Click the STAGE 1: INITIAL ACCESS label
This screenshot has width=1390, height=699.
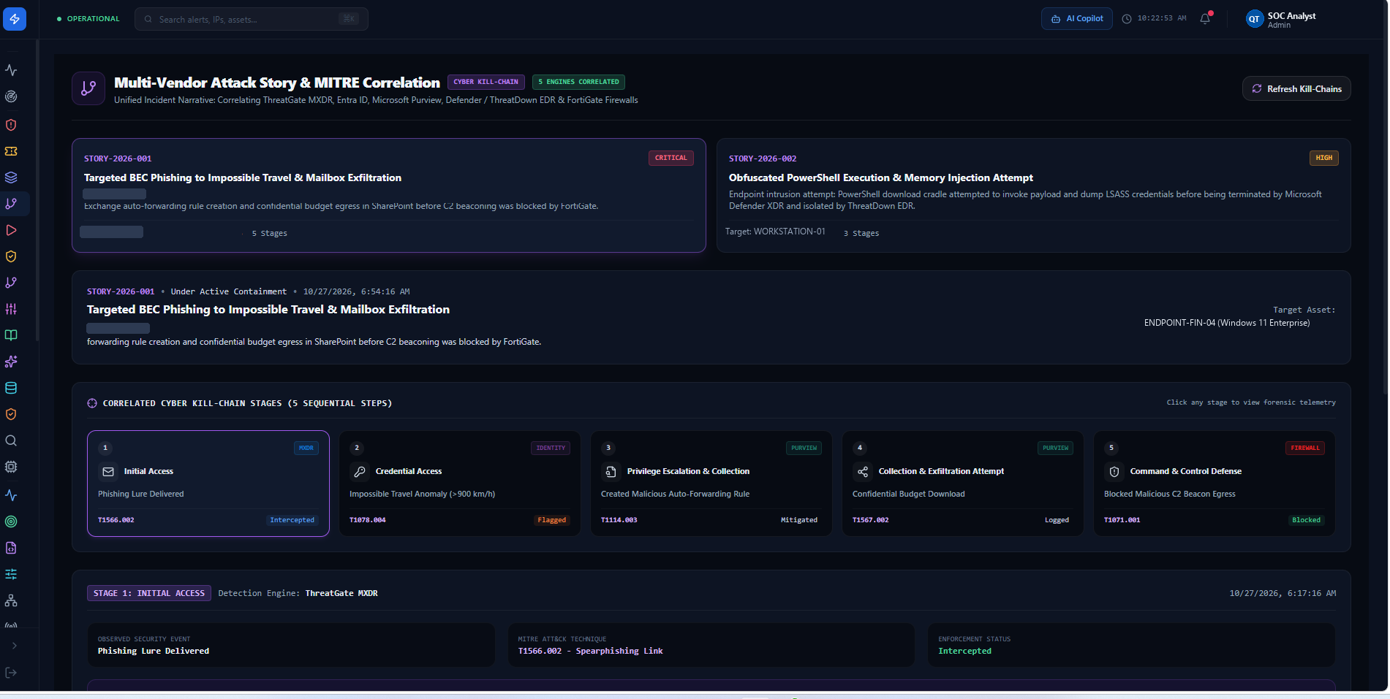pyautogui.click(x=149, y=593)
